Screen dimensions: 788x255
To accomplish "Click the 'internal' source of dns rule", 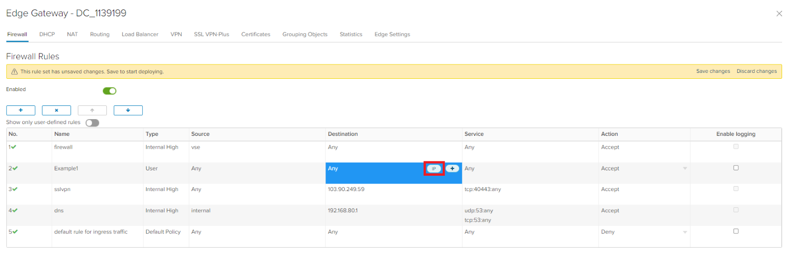I will tap(201, 211).
